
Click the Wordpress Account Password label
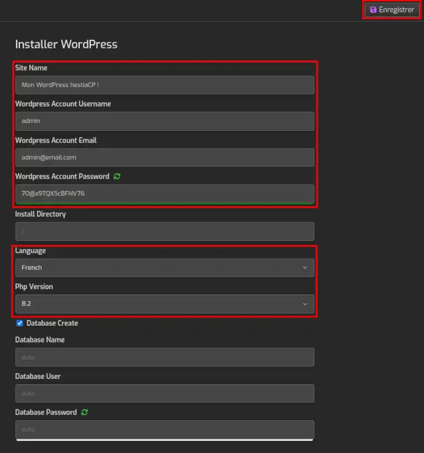tap(62, 176)
